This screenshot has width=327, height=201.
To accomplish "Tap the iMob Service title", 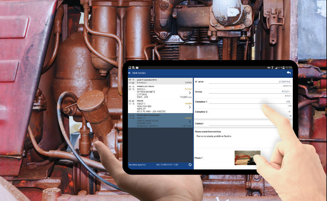I will (x=139, y=73).
